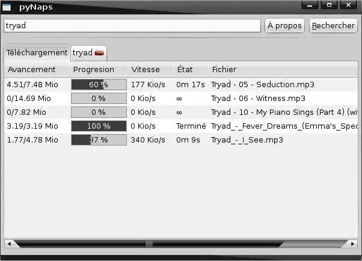
Task: Click the horizontal scrollbar left arrow
Action: click(9, 244)
